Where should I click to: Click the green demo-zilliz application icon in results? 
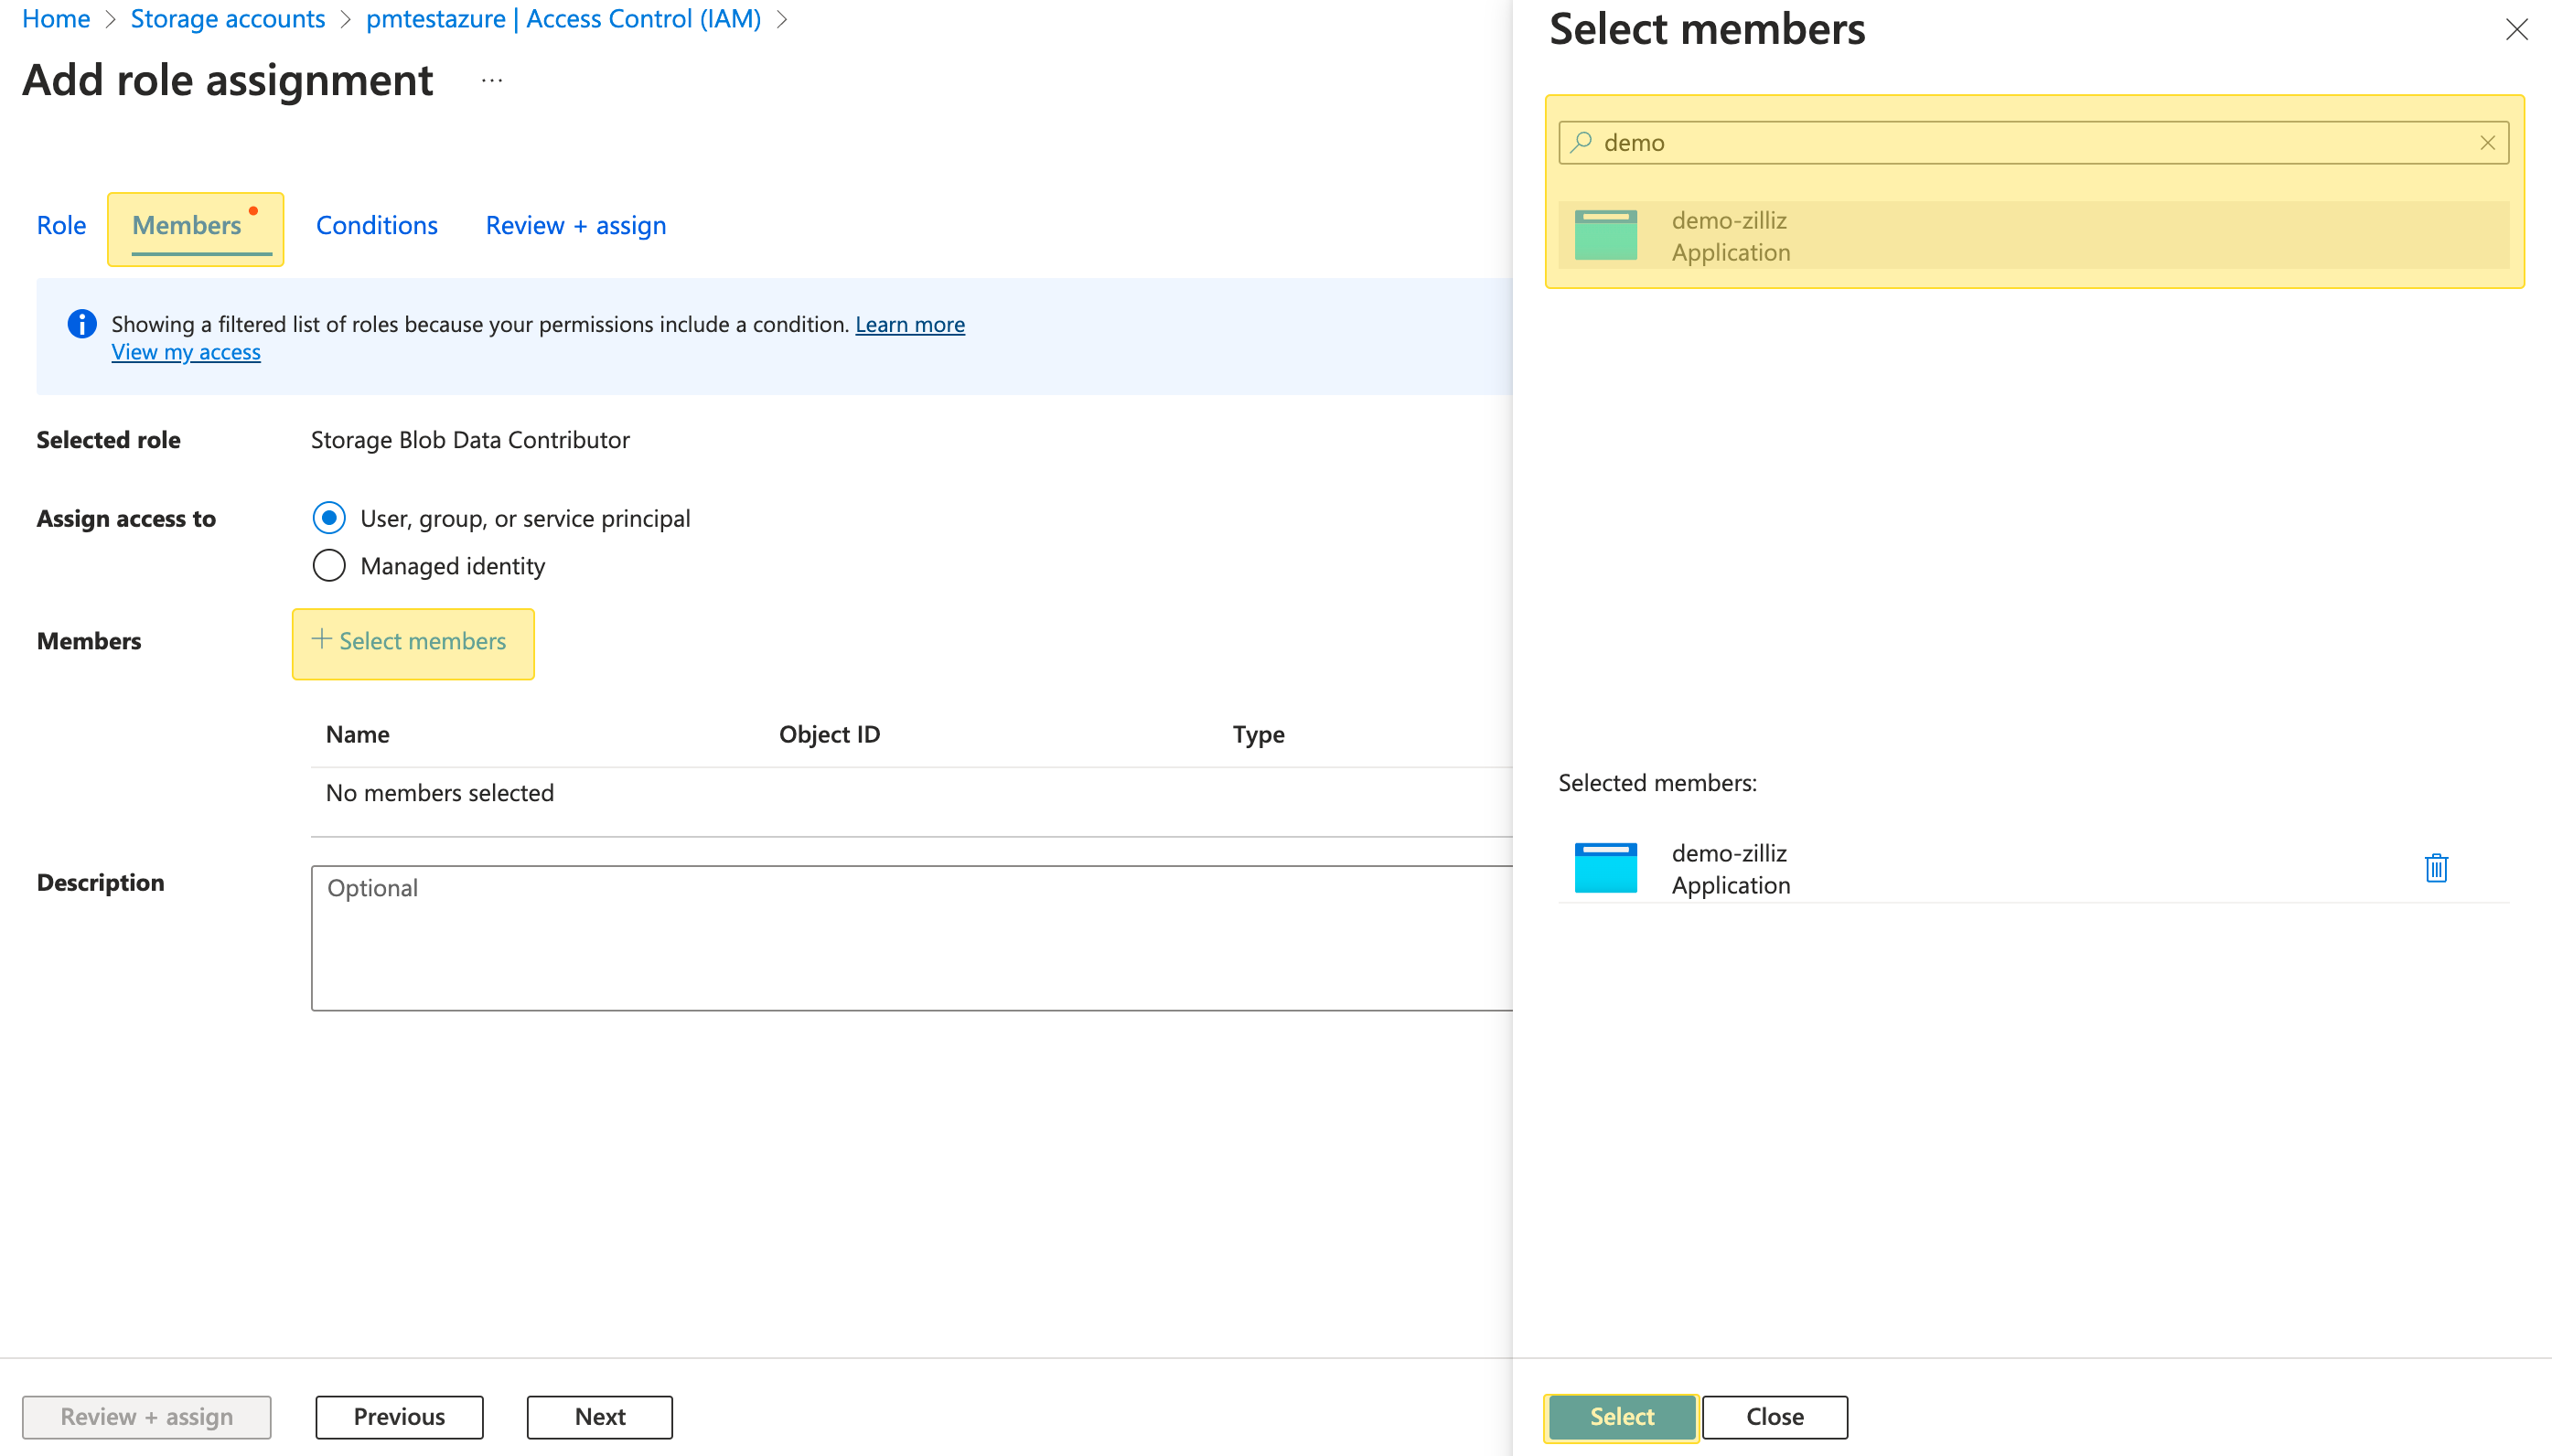pos(1605,236)
